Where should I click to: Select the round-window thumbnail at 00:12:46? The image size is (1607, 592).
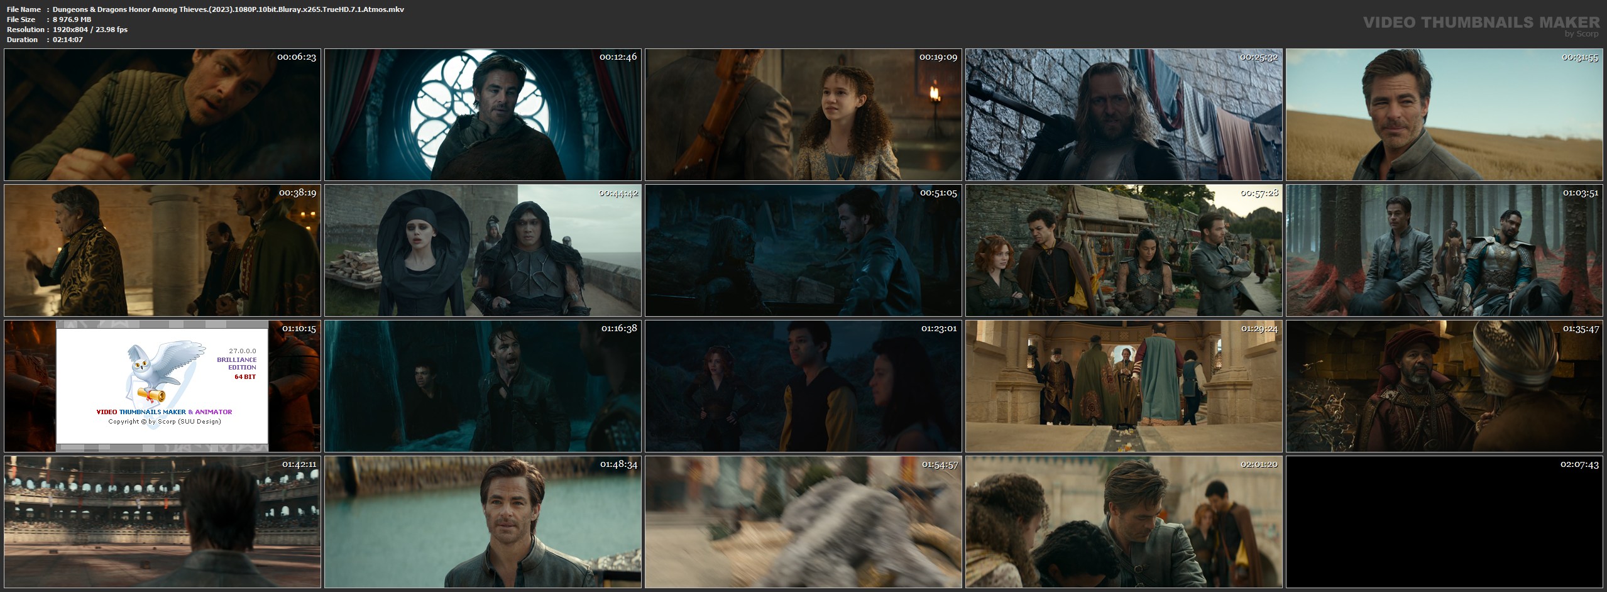tap(483, 115)
